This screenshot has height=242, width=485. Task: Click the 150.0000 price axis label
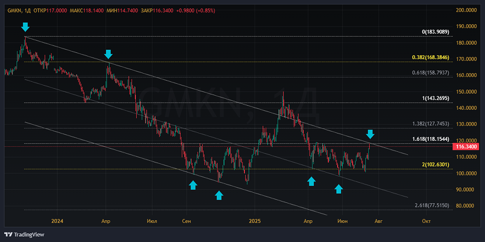click(466, 91)
